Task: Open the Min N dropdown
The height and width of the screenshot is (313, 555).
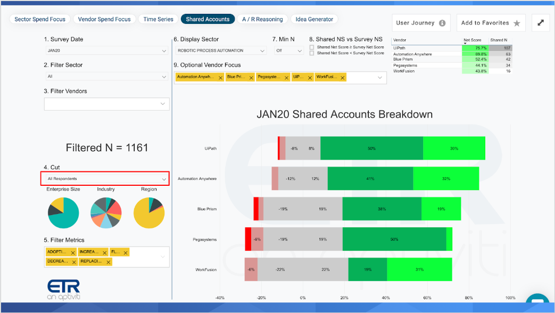Action: click(x=289, y=51)
